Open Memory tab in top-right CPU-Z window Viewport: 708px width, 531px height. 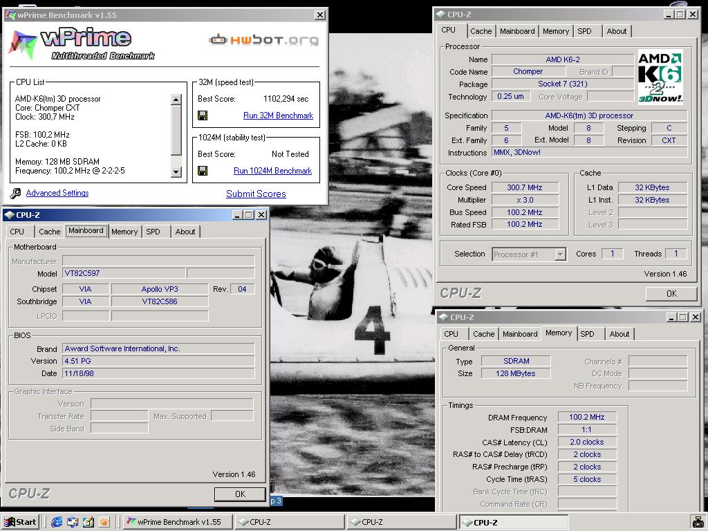point(556,31)
